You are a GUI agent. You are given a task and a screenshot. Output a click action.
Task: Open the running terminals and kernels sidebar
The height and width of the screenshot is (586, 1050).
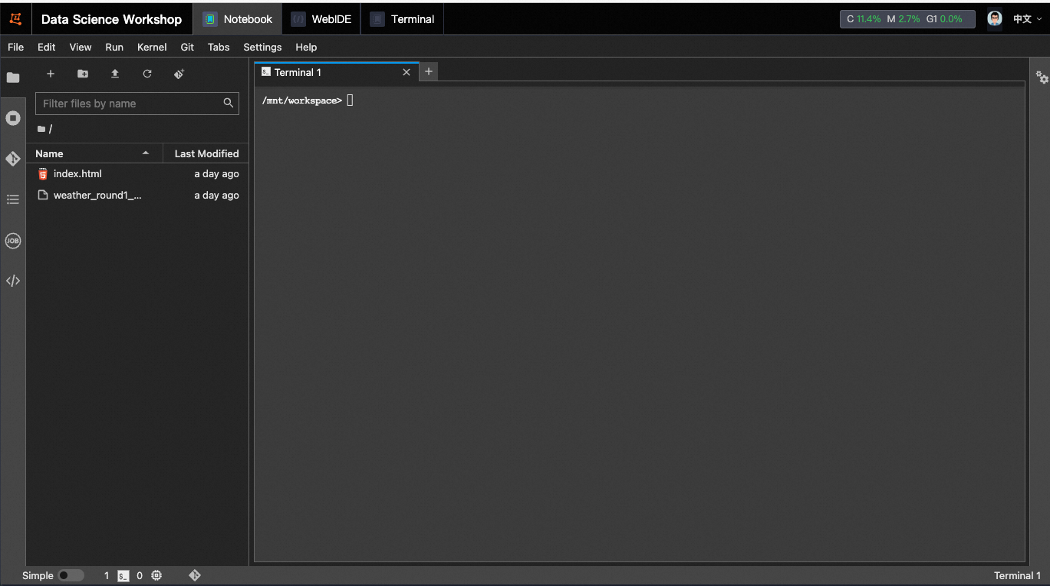(13, 118)
